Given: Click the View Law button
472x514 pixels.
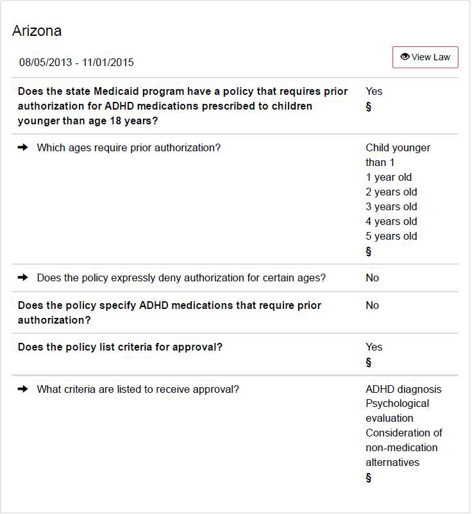Looking at the screenshot, I should click(425, 57).
